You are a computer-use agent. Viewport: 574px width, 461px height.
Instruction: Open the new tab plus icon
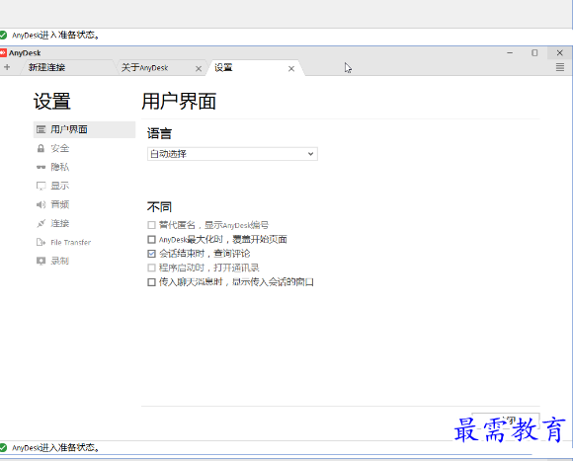[x=7, y=67]
